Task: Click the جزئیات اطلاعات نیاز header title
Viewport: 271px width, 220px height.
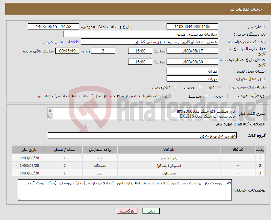Action: [246, 9]
